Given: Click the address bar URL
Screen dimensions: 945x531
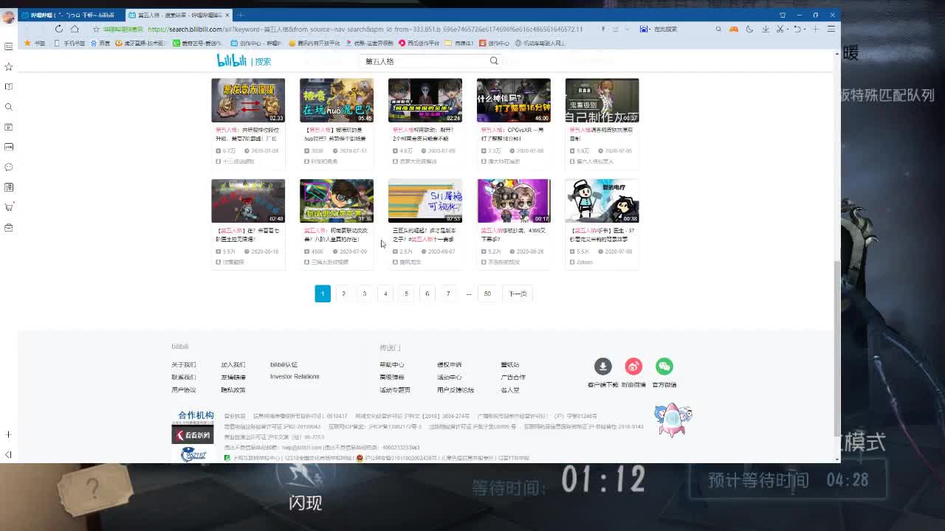Looking at the screenshot, I should click(x=365, y=29).
